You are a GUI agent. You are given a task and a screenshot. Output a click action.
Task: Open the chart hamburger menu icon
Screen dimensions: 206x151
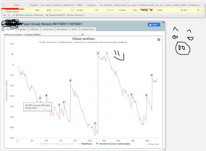[x=159, y=40]
